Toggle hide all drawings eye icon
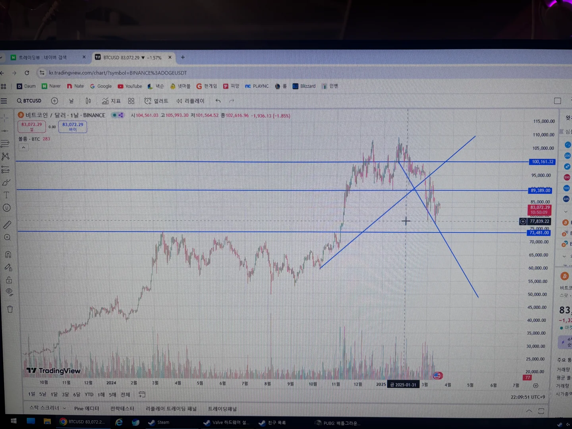This screenshot has height=429, width=572. coord(9,292)
